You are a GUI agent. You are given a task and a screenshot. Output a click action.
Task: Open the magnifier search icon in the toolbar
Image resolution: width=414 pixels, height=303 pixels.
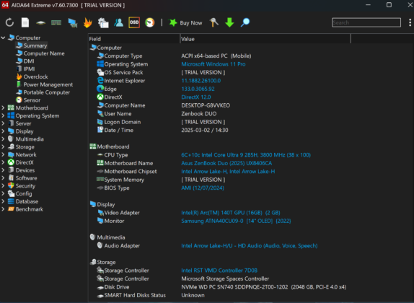245,22
